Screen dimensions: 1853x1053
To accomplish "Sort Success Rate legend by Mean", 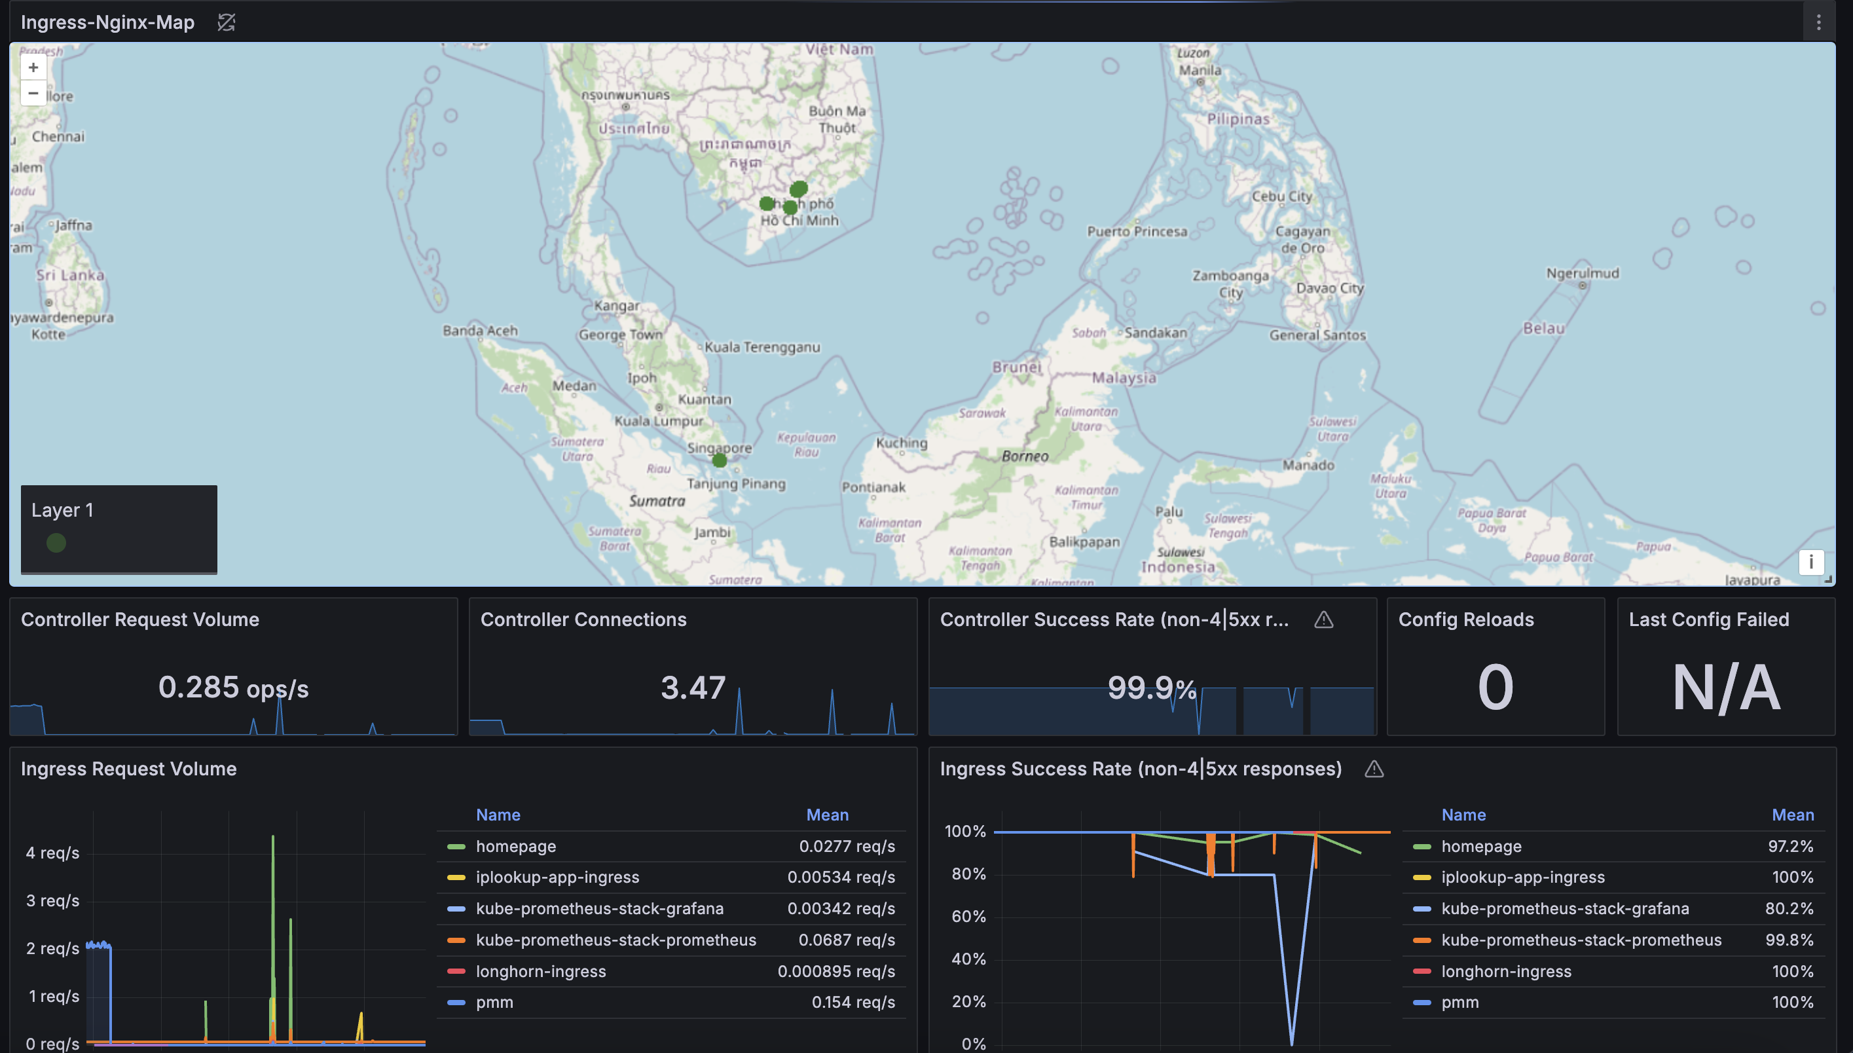I will [x=1792, y=815].
